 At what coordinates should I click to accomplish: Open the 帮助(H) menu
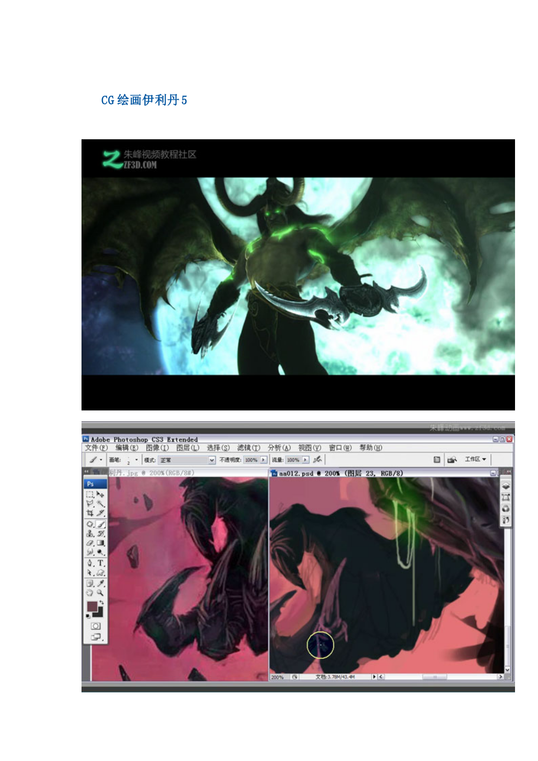(371, 448)
